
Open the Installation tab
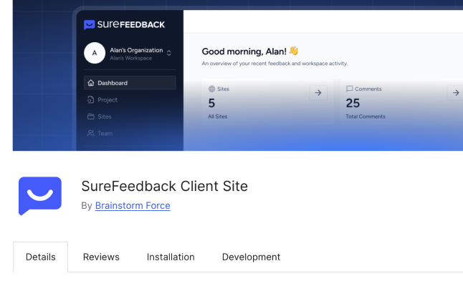[x=171, y=257]
